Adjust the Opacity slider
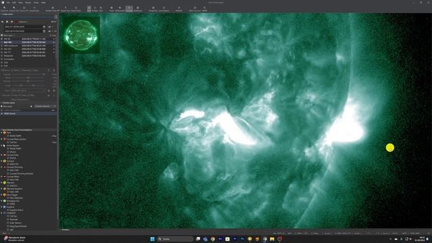 click(28, 74)
